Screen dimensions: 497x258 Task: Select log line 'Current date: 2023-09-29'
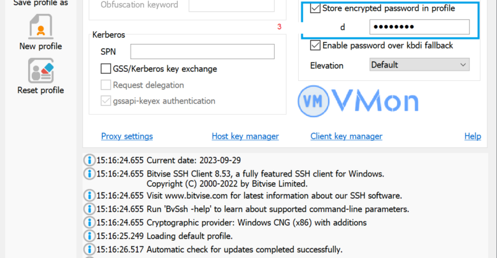(x=194, y=161)
